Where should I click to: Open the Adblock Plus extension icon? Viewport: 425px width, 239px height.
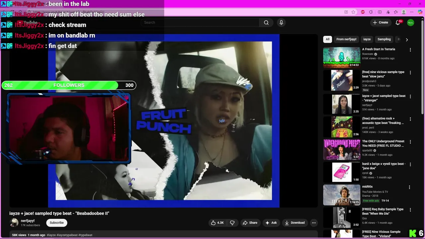(x=363, y=12)
